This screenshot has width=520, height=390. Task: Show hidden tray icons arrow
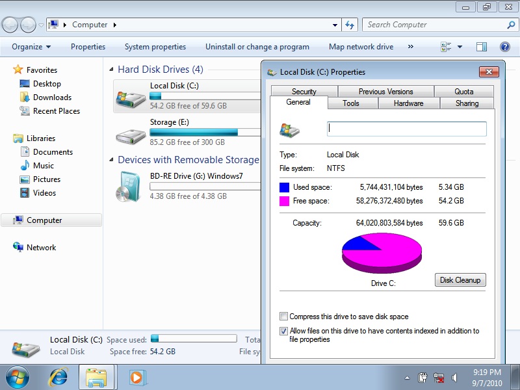coord(408,378)
